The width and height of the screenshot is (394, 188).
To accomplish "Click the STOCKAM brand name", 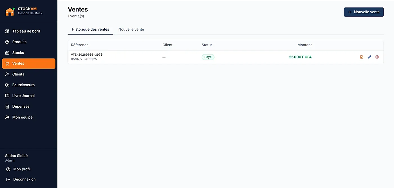I will tap(27, 9).
